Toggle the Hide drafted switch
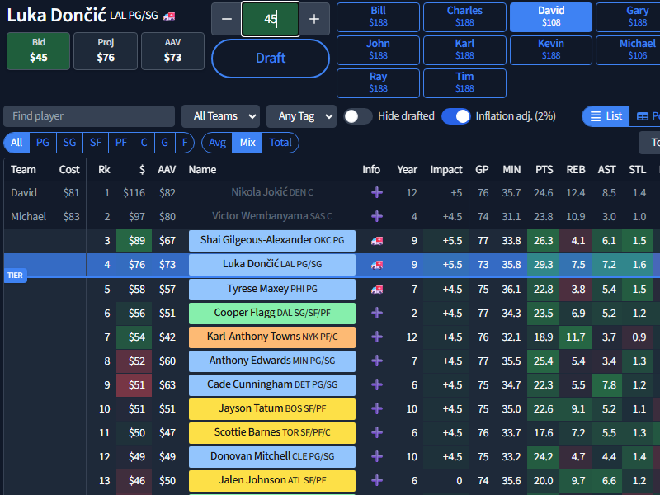 click(x=358, y=116)
